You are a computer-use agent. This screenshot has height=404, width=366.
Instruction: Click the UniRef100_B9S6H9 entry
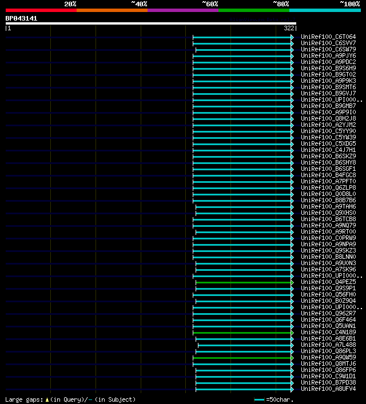click(x=328, y=68)
